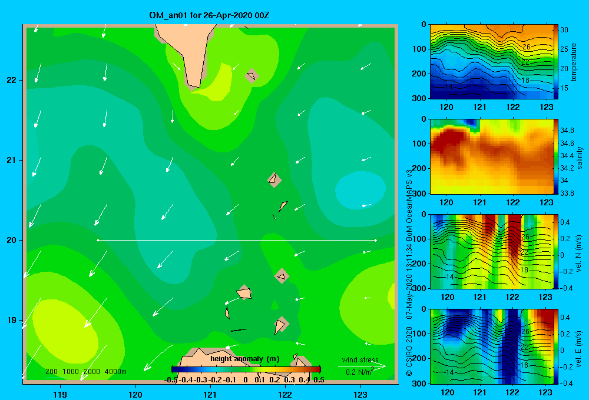Click the salinity color bar
This screenshot has width=589, height=400.
tap(555, 156)
